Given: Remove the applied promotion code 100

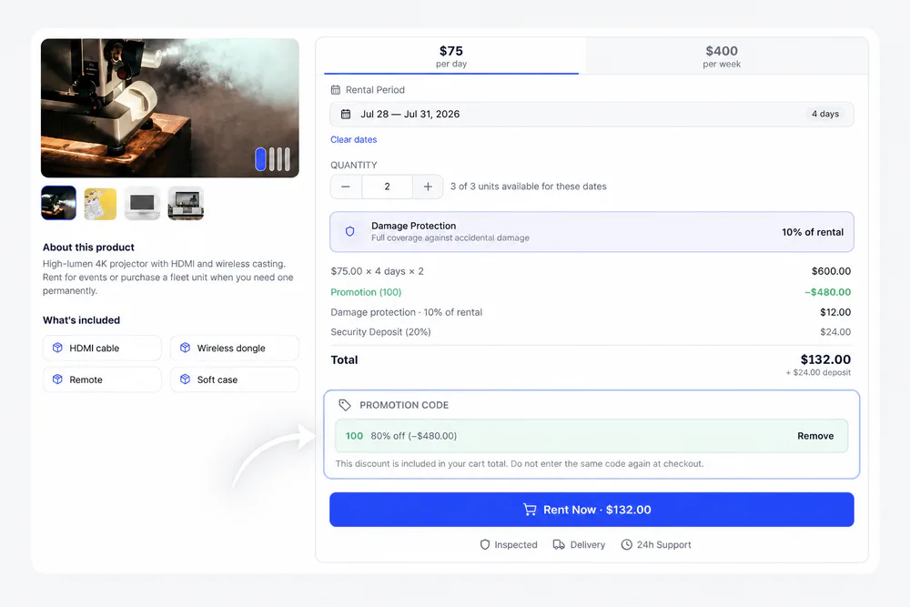Looking at the screenshot, I should pyautogui.click(x=815, y=436).
